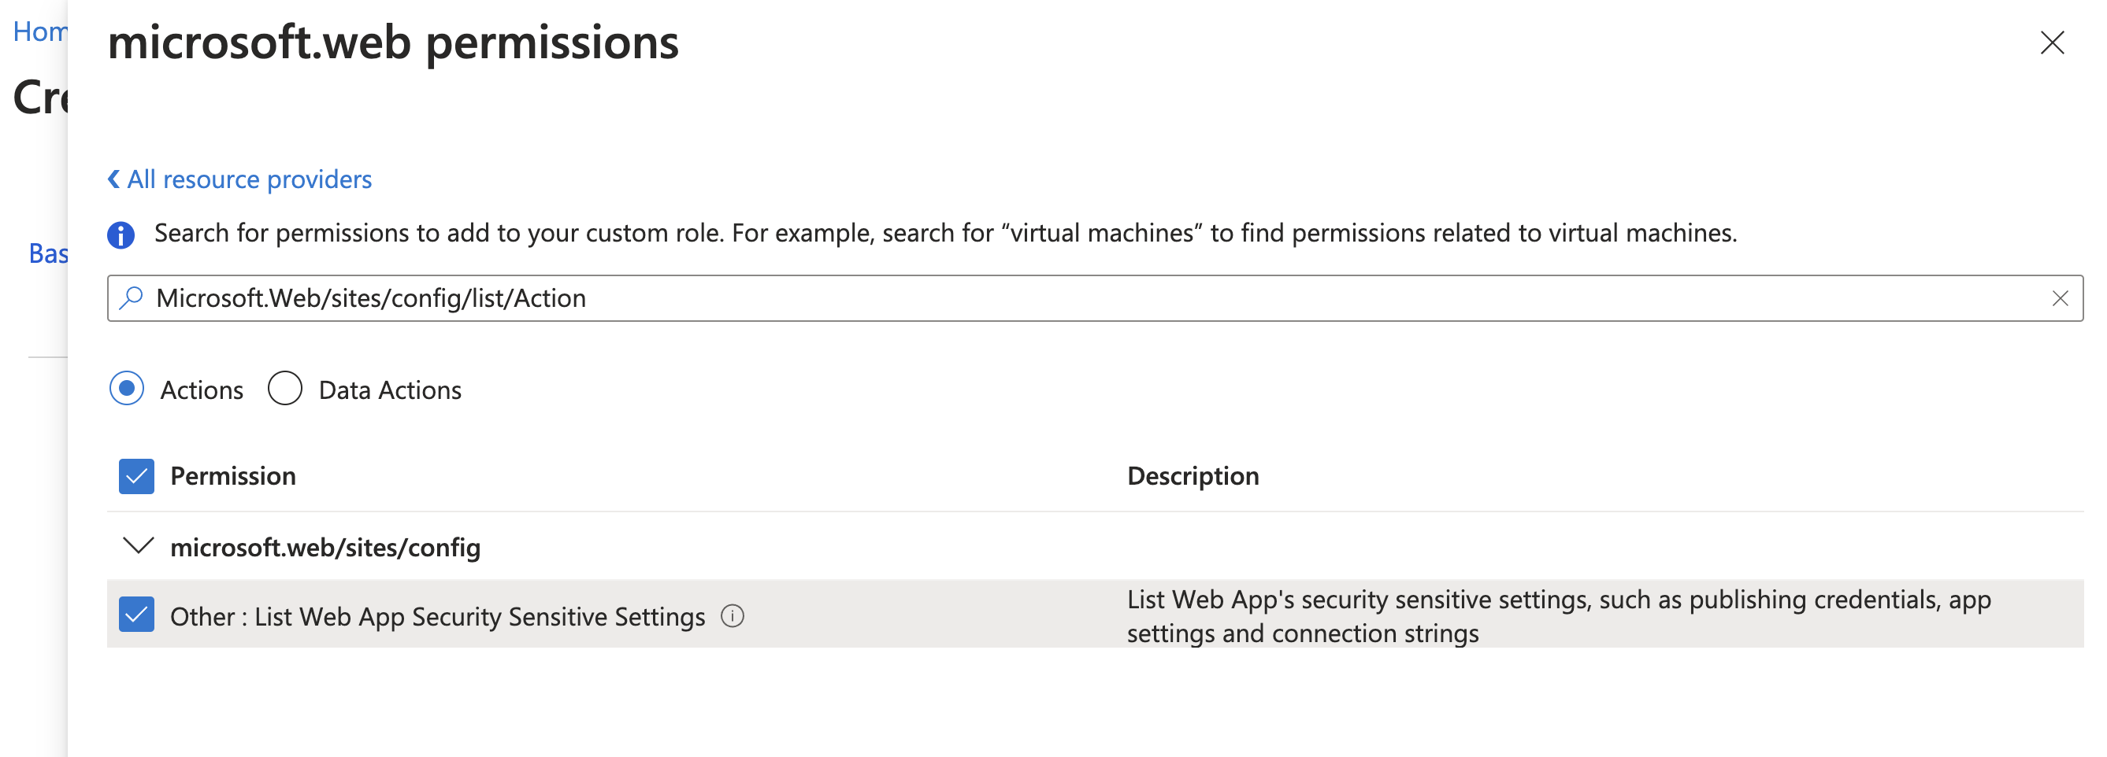Screen dimensions: 2107x757
Task: Open the info tooltip beside the Sensitive Settings permission
Action: coord(733,617)
